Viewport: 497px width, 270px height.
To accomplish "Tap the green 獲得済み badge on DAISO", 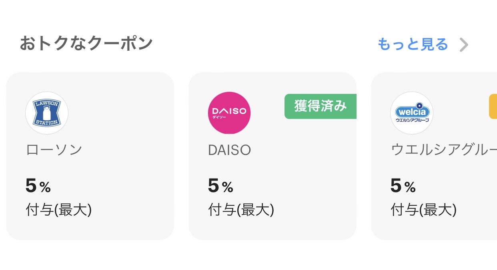I will pyautogui.click(x=320, y=106).
